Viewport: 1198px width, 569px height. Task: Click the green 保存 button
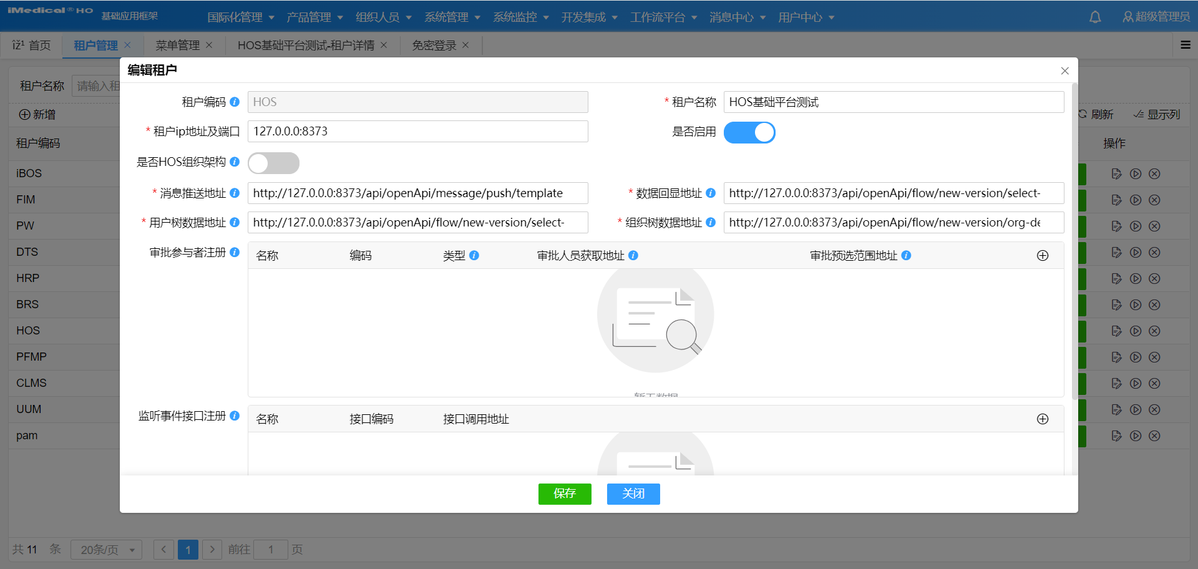pos(565,494)
